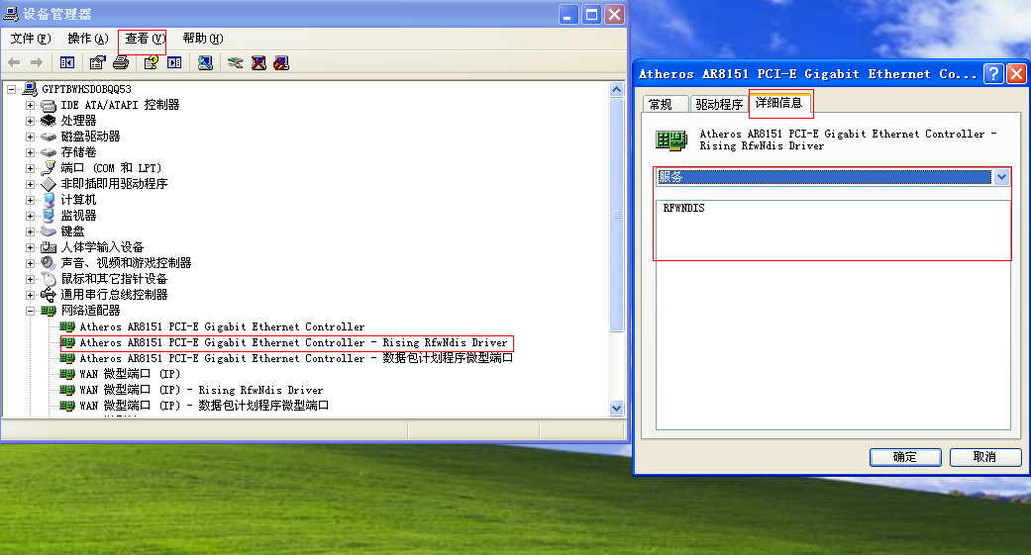Expand the 处理器 node
This screenshot has height=555, width=1031.
coord(31,121)
